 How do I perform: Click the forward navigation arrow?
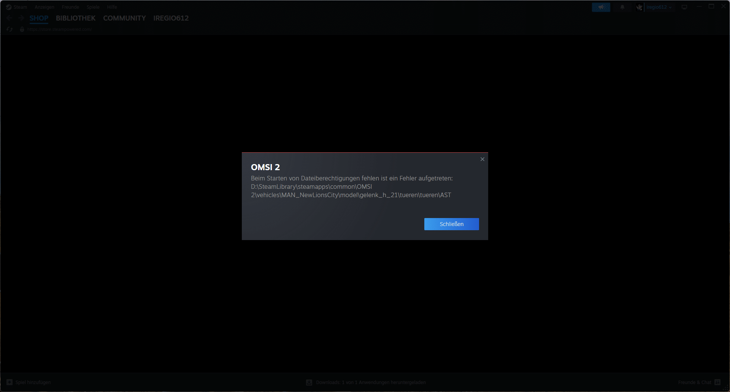pyautogui.click(x=21, y=18)
